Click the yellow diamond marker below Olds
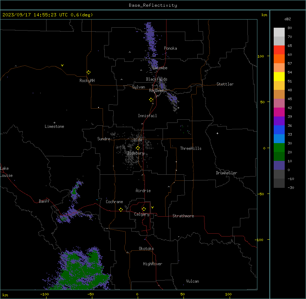This screenshot has width=306, height=299. [x=138, y=148]
